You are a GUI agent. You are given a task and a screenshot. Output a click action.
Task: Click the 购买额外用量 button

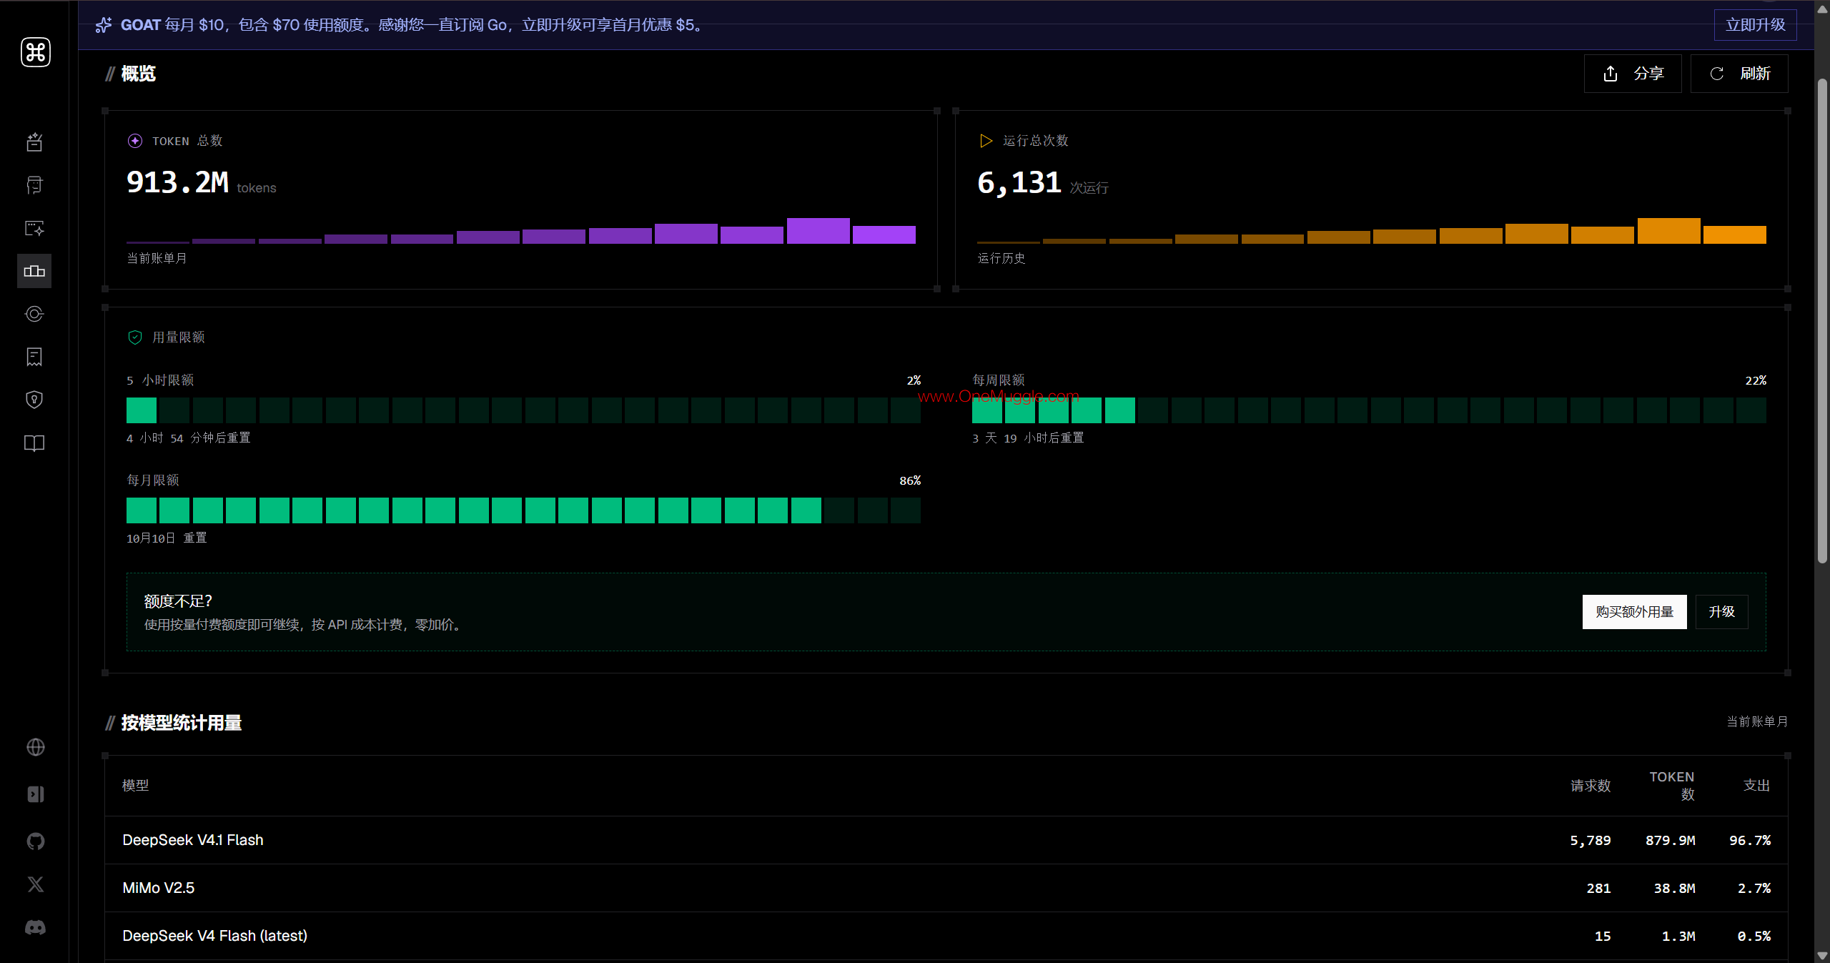(1634, 612)
